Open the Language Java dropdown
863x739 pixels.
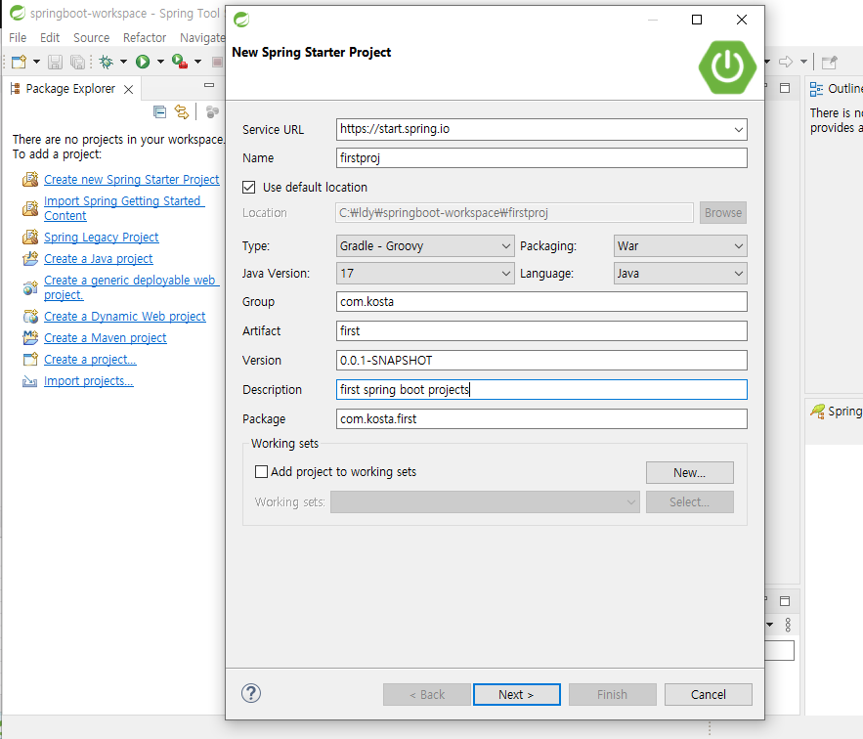click(x=680, y=274)
